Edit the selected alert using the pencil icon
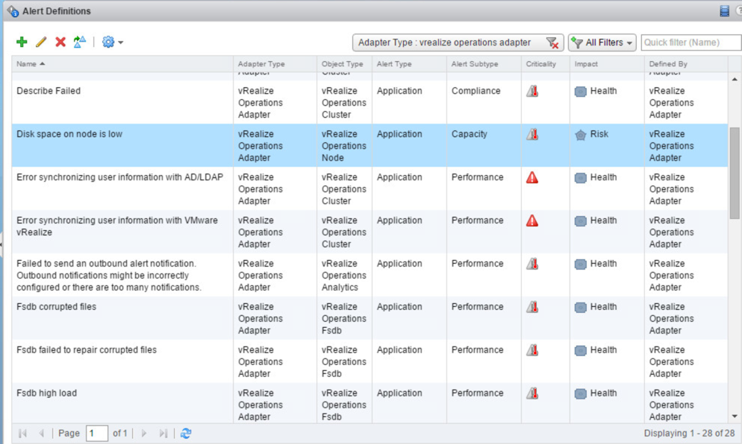This screenshot has width=742, height=444. tap(41, 42)
